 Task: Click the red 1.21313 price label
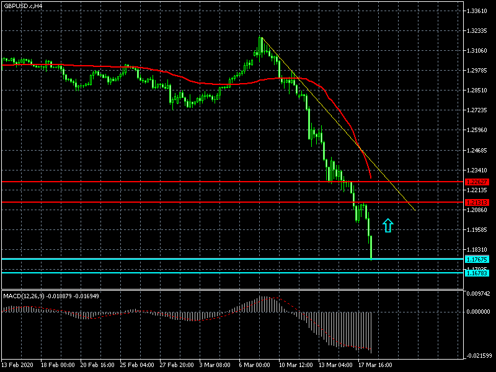pos(477,202)
